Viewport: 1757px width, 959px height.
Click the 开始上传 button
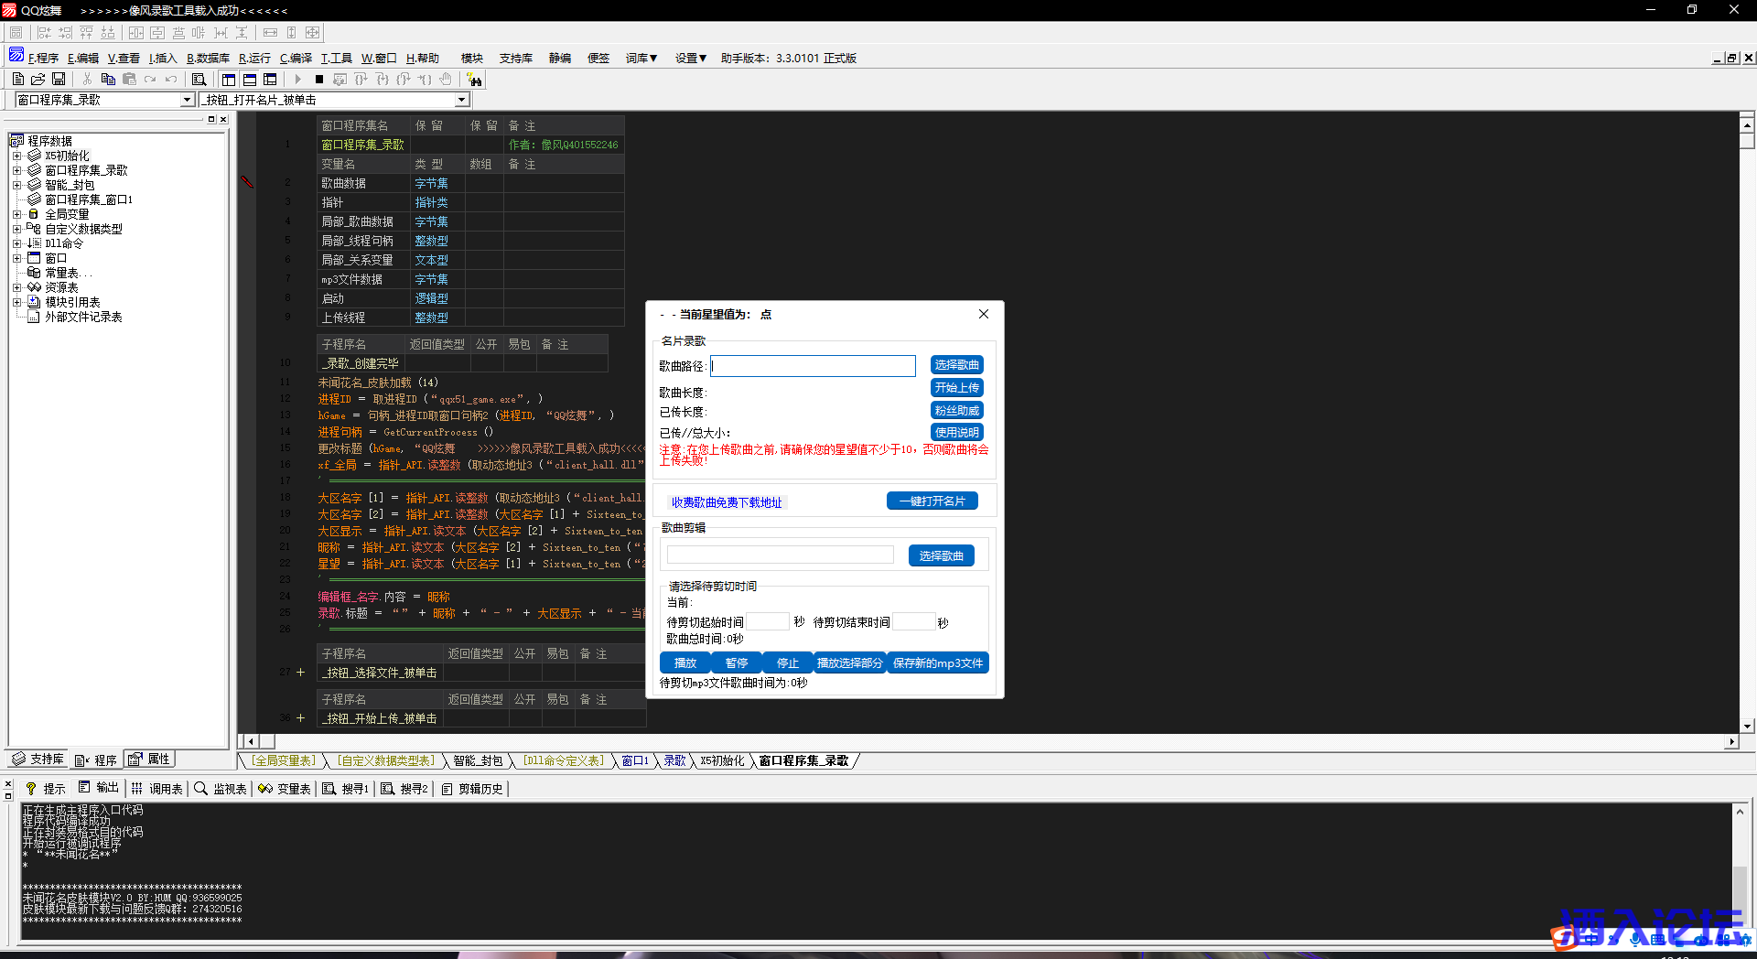(956, 388)
